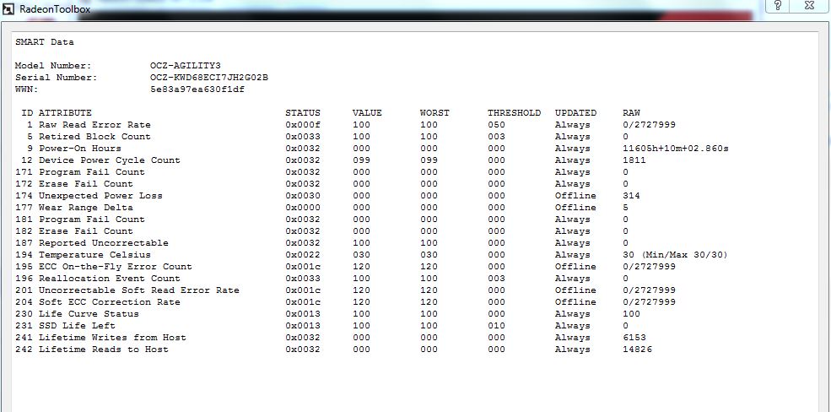Click raw value 1811

coord(634,160)
